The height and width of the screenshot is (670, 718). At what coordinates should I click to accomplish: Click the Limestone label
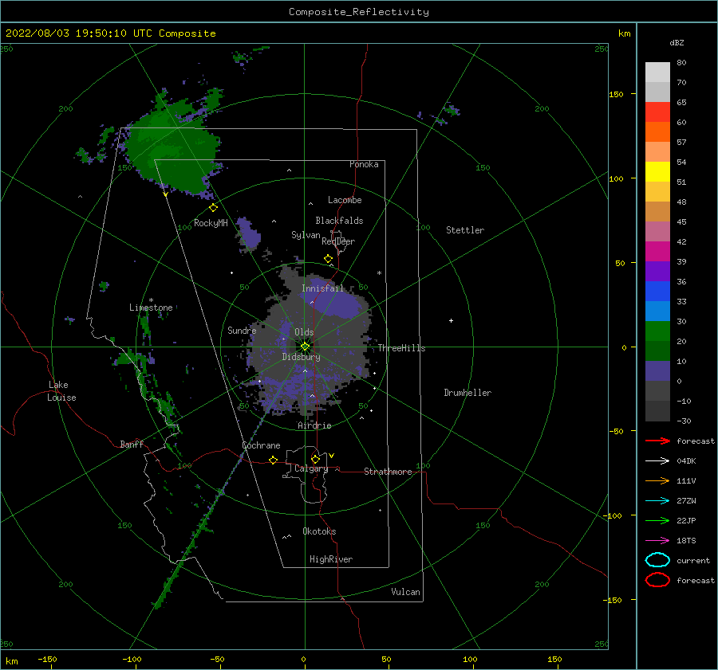[x=151, y=308]
